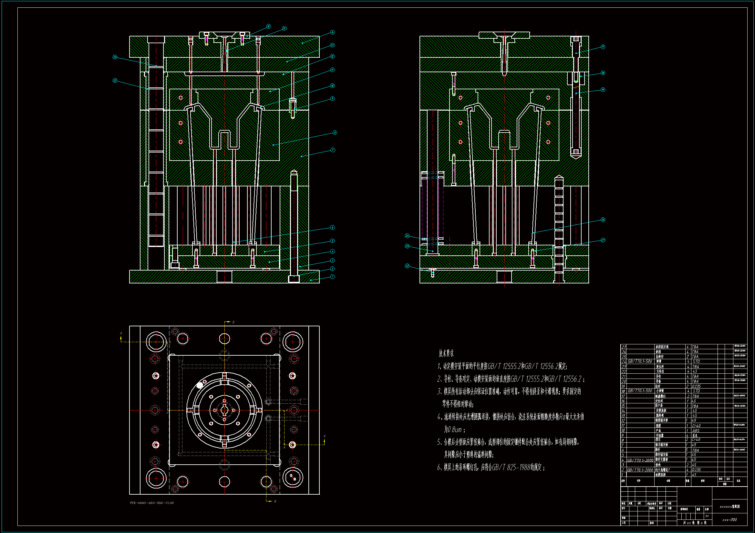The width and height of the screenshot is (755, 533).
Task: Select parts list row 10 ABS material cell
Action: click(696, 430)
